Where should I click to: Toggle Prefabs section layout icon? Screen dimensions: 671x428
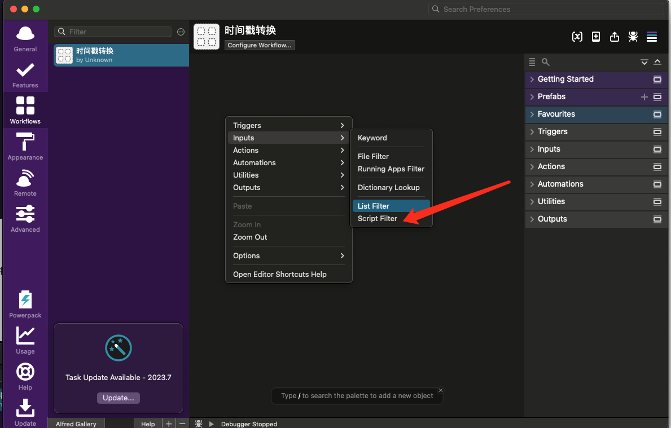tap(657, 96)
